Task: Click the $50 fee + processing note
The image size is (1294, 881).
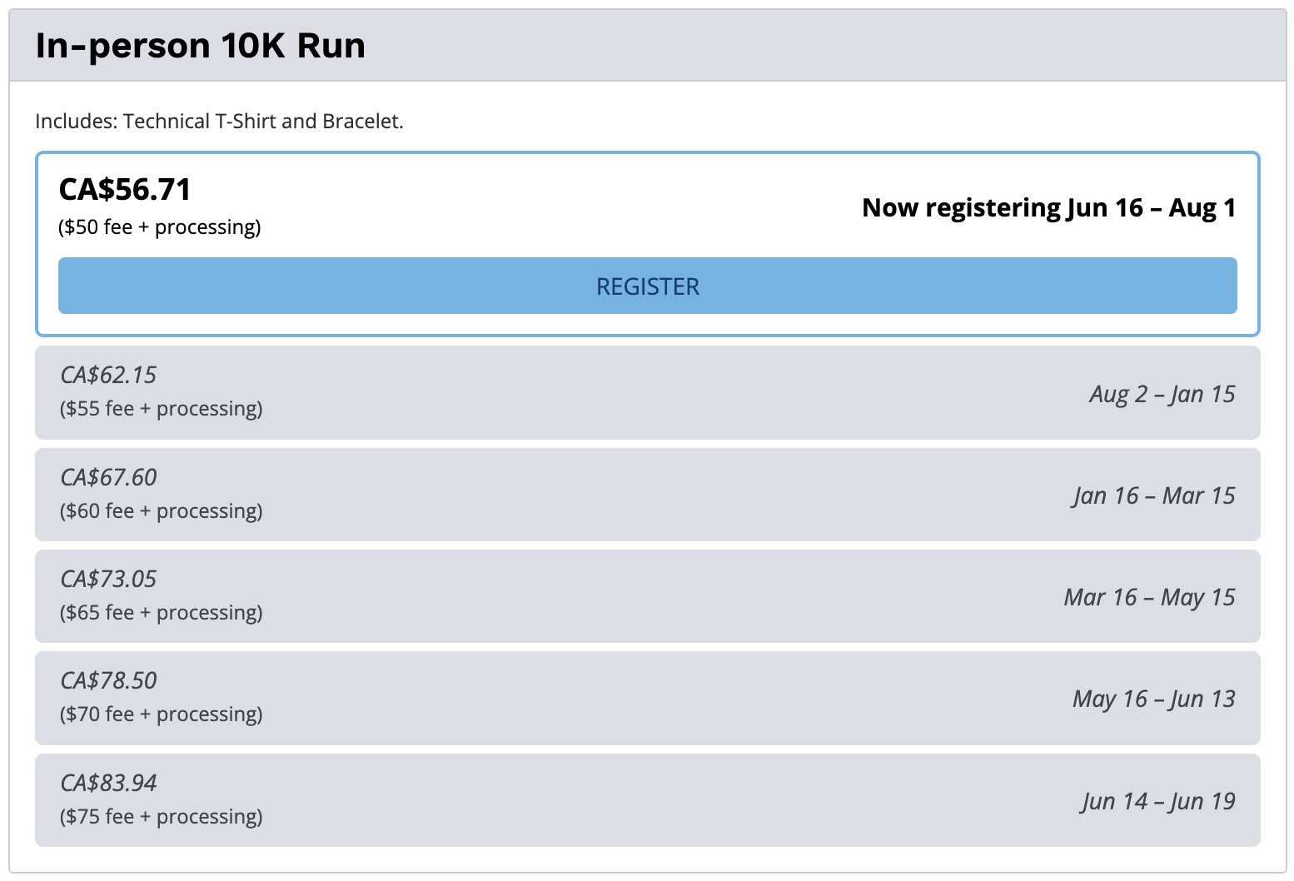Action: (160, 227)
